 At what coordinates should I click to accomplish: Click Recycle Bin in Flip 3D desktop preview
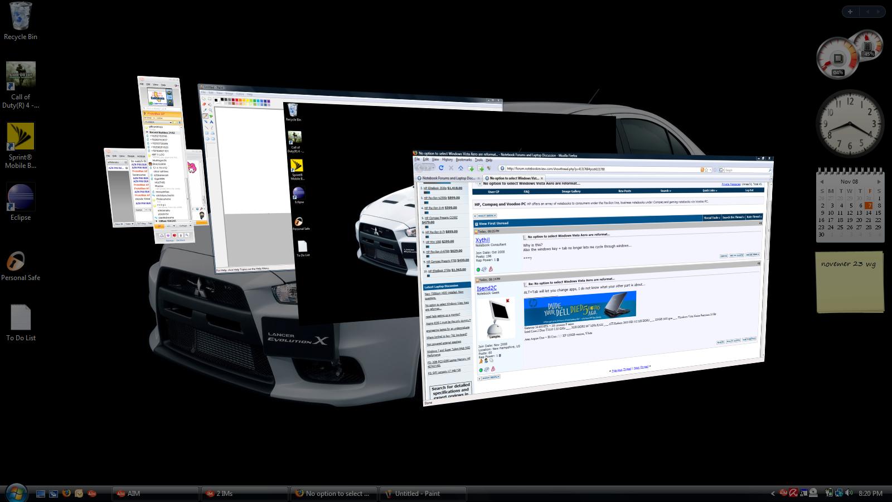point(293,112)
